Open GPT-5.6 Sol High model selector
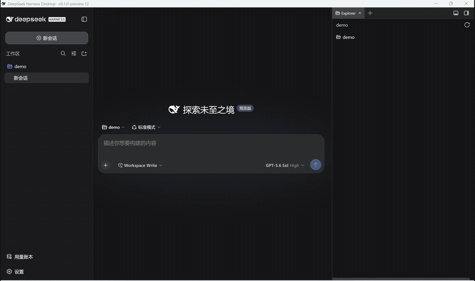475x281 pixels. [x=285, y=165]
